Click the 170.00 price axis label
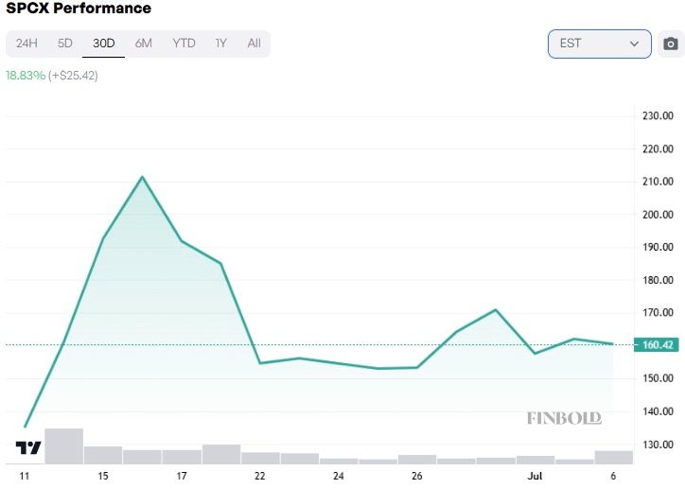 coord(658,313)
